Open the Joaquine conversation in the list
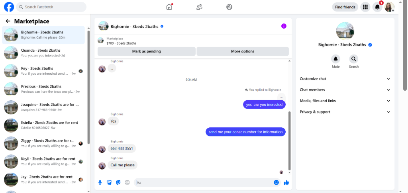408x193 pixels. point(43,107)
